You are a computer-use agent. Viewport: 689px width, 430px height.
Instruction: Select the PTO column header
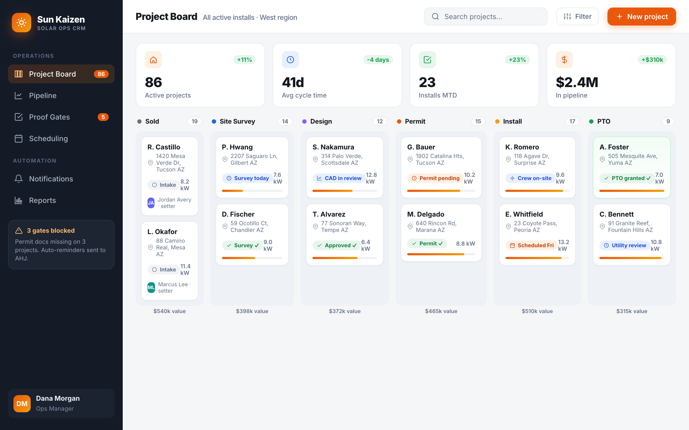(631, 121)
